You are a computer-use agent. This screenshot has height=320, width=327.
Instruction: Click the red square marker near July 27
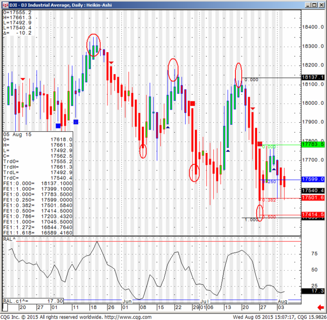coord(260,143)
